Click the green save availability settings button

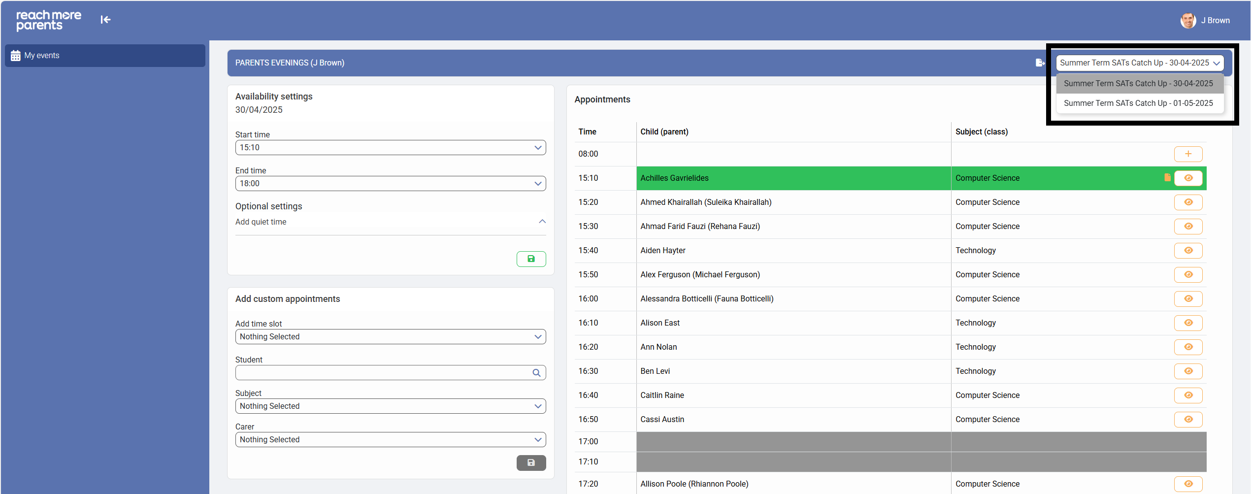click(x=531, y=259)
